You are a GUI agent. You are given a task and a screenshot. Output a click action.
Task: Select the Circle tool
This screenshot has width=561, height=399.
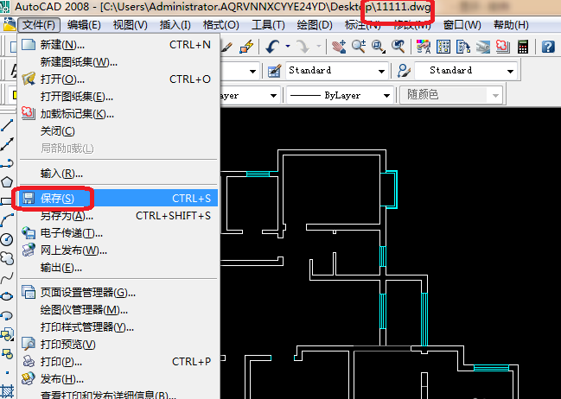click(7, 239)
